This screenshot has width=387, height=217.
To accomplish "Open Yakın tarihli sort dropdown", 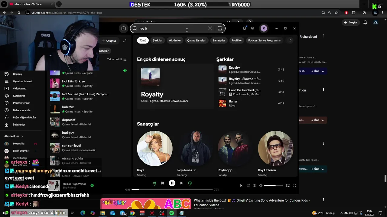I will click(117, 59).
